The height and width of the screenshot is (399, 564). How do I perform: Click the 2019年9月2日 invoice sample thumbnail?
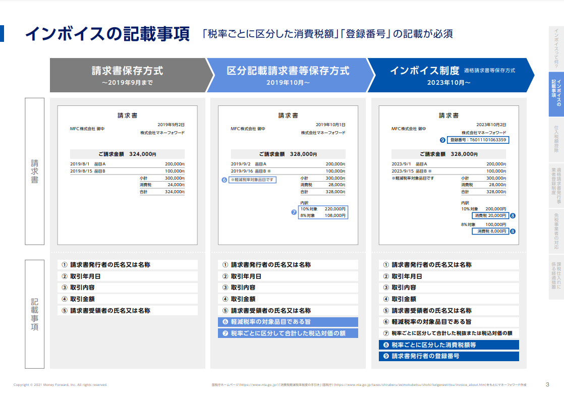(x=127, y=175)
